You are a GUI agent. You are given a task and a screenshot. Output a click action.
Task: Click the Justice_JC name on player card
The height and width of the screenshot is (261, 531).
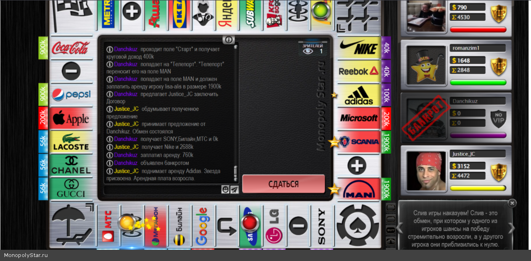464,154
